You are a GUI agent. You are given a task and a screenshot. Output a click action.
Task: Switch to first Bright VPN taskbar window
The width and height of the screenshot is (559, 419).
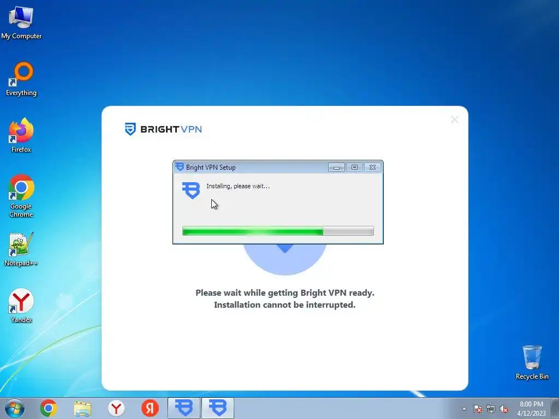click(x=184, y=408)
